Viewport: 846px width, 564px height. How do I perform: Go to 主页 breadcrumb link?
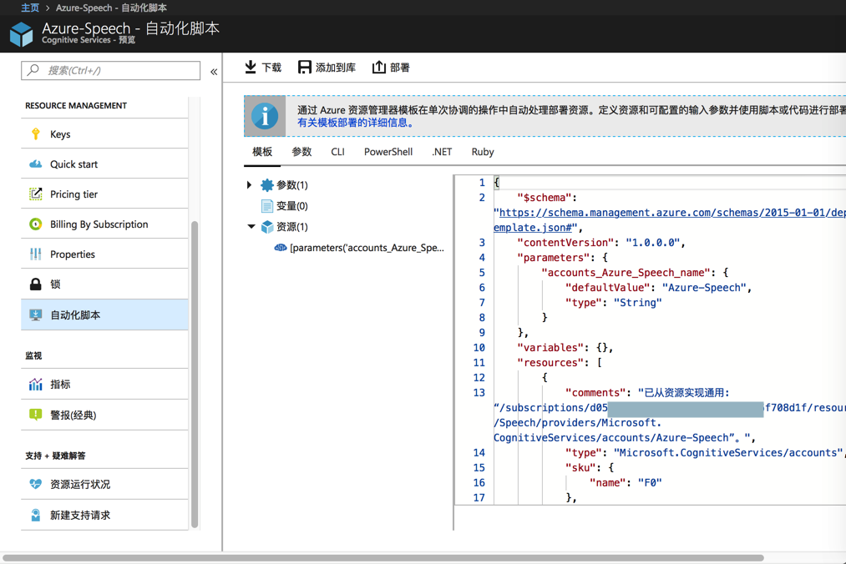(30, 8)
